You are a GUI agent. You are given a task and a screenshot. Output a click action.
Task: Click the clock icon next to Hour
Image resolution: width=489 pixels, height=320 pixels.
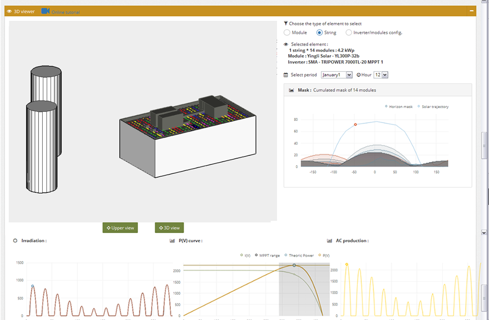click(x=359, y=75)
